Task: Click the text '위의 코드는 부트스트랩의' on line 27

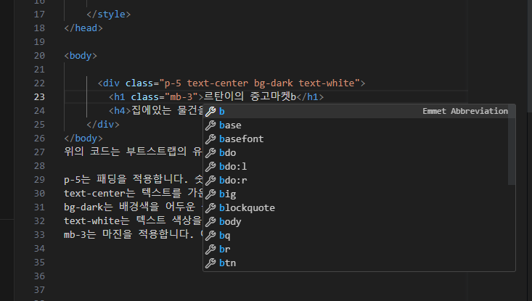Action: [125, 152]
